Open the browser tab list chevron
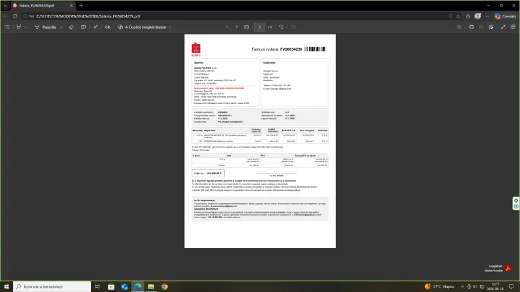 pyautogui.click(x=5, y=5)
